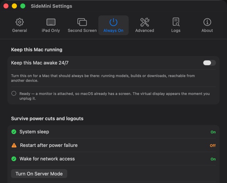Click the On status for System sleep
The width and height of the screenshot is (227, 183).
click(213, 132)
